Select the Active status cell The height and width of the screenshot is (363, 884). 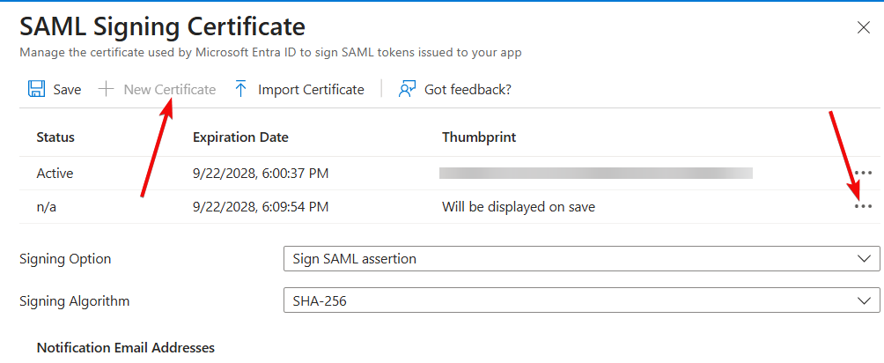[x=55, y=174]
